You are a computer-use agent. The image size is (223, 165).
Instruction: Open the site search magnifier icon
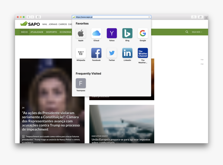[187, 32]
